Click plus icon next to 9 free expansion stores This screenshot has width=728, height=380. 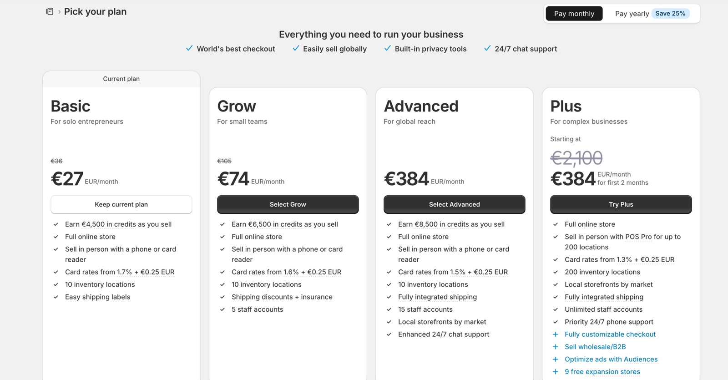pyautogui.click(x=555, y=372)
